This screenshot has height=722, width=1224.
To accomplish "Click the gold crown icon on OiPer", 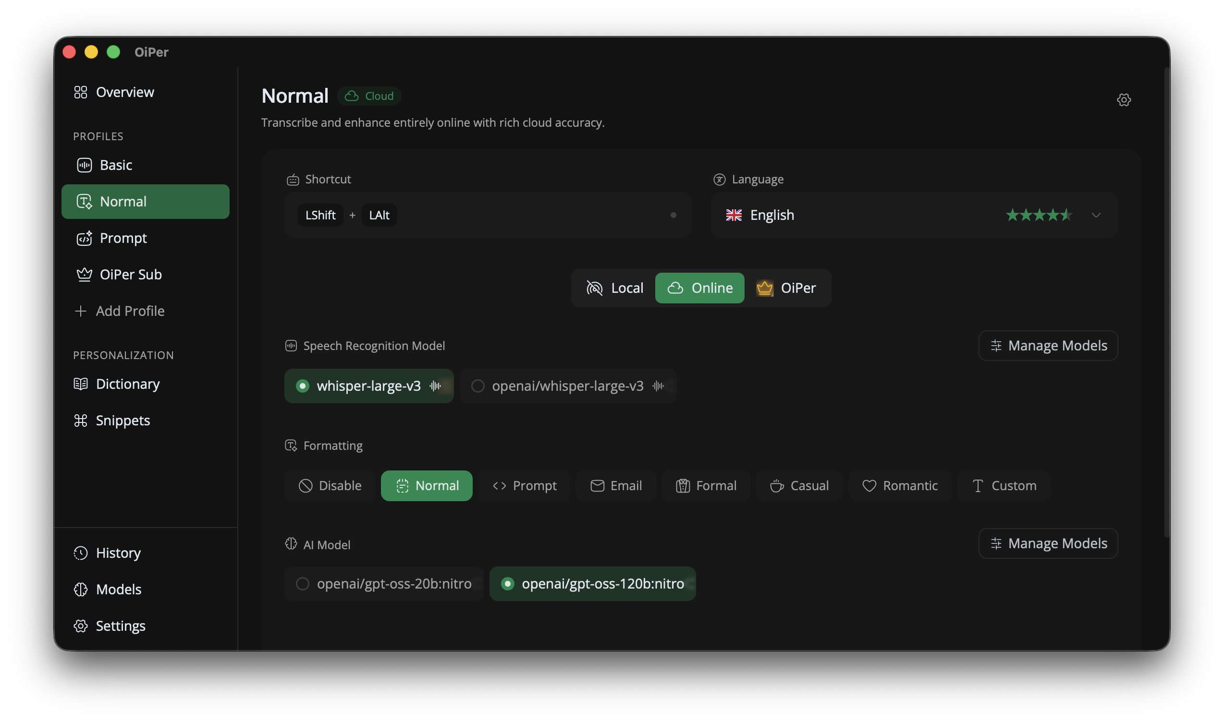I will [x=764, y=288].
